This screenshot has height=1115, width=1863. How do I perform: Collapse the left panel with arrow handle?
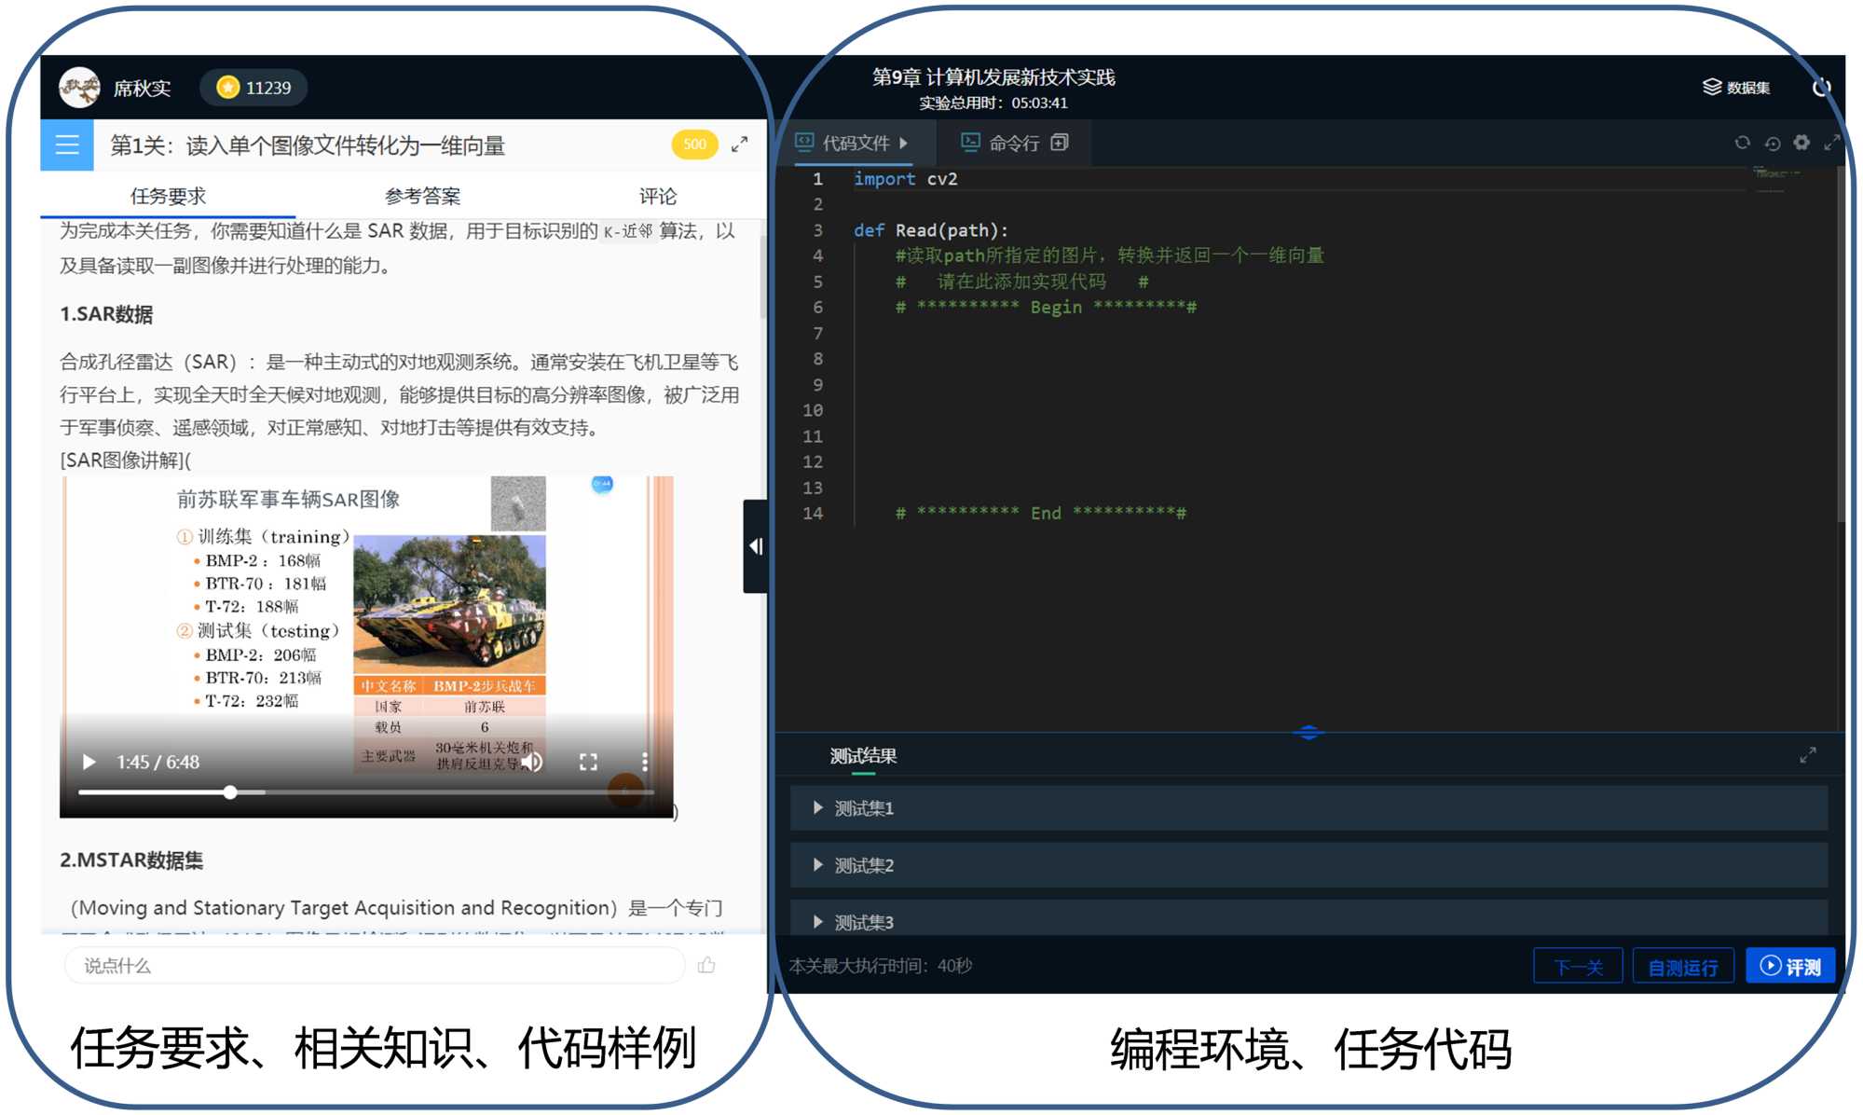click(x=755, y=546)
